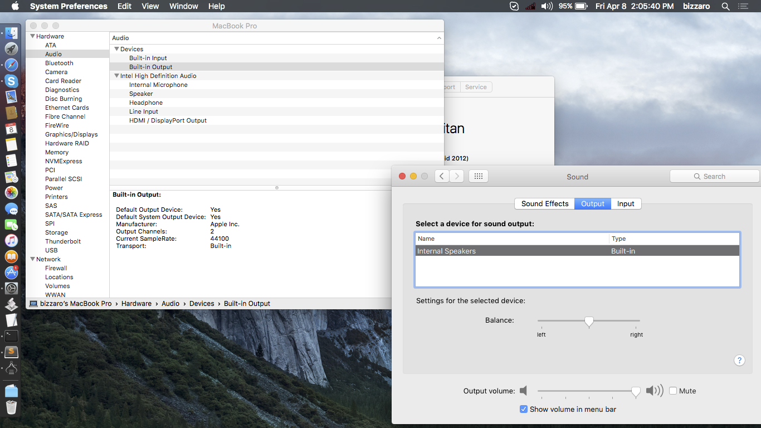The width and height of the screenshot is (761, 428).
Task: Select Firewall under Network
Action: coord(56,268)
